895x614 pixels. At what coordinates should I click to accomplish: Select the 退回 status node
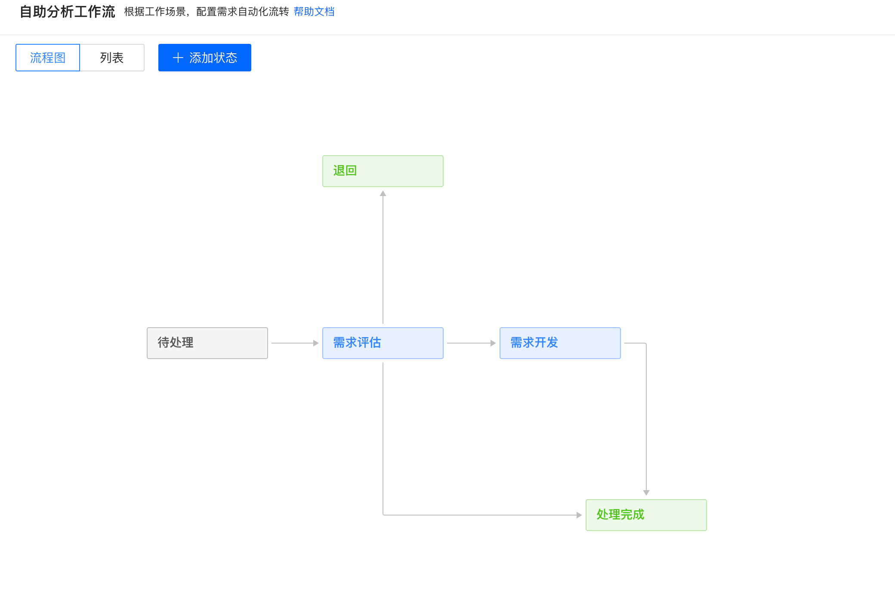tap(383, 171)
